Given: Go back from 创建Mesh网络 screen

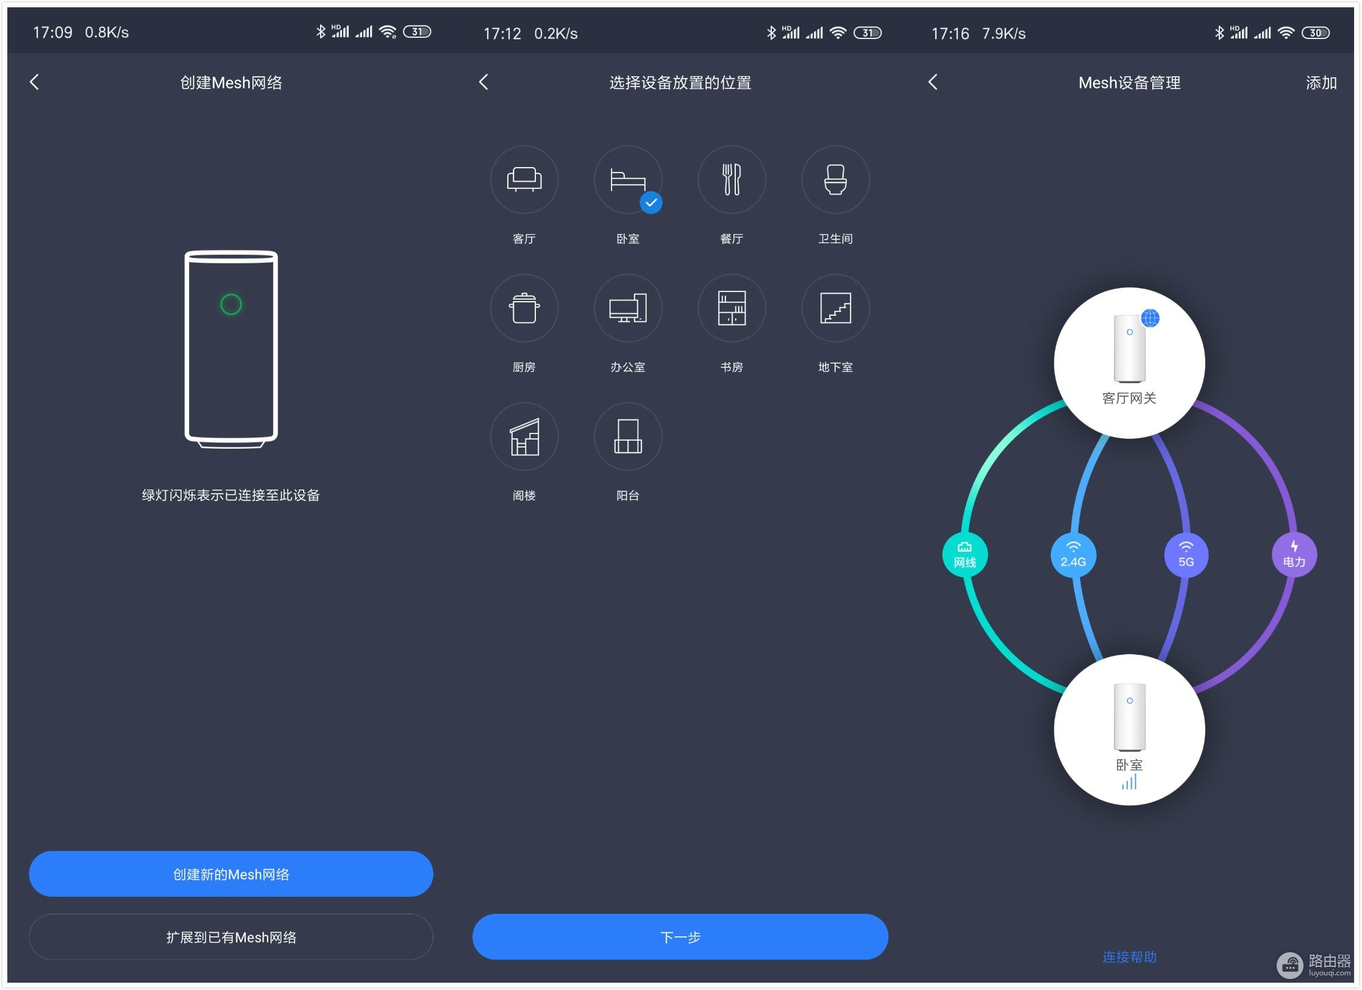Looking at the screenshot, I should click(35, 82).
